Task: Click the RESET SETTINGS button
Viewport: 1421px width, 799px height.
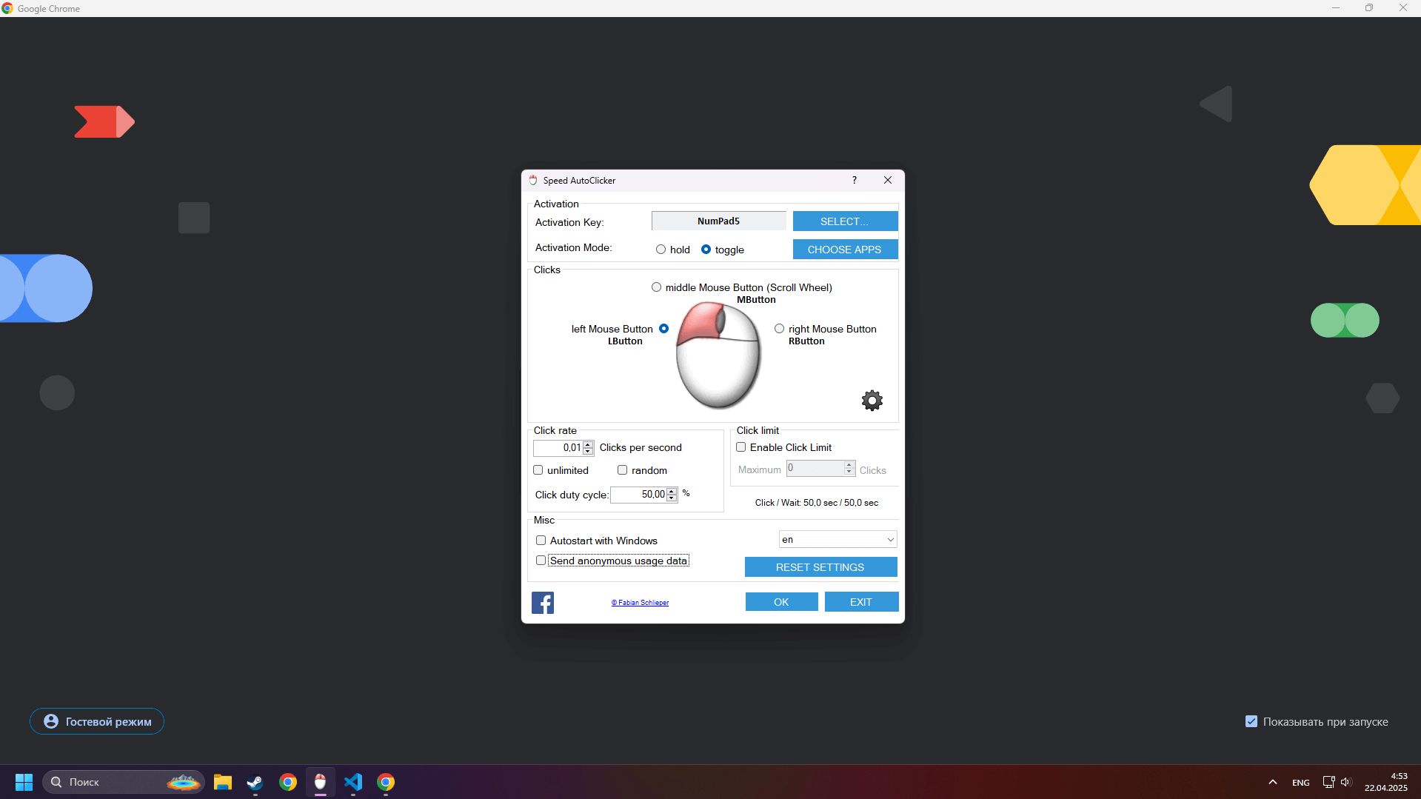Action: (x=820, y=567)
